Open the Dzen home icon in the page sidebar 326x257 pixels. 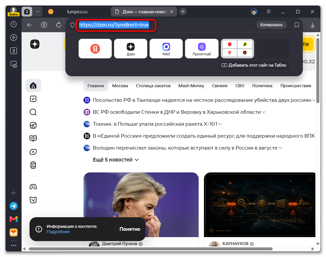pos(33,86)
